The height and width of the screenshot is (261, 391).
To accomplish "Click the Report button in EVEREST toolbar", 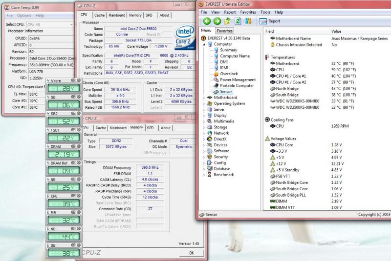I will (x=270, y=21).
